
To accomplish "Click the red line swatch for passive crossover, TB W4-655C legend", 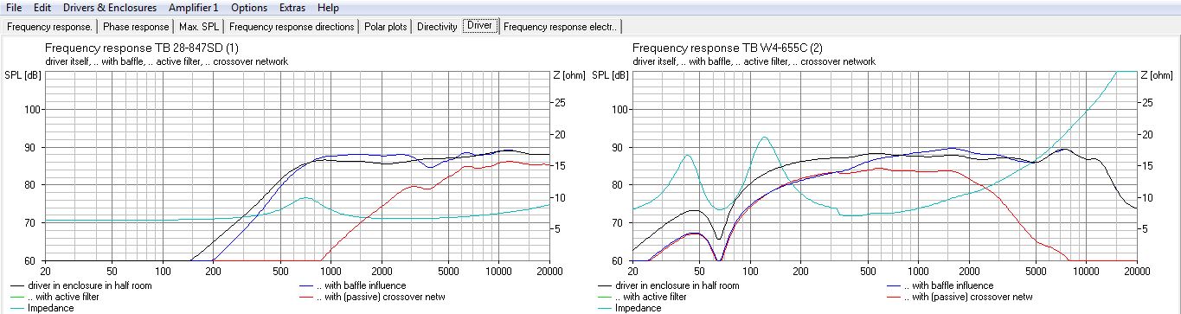I will [894, 297].
